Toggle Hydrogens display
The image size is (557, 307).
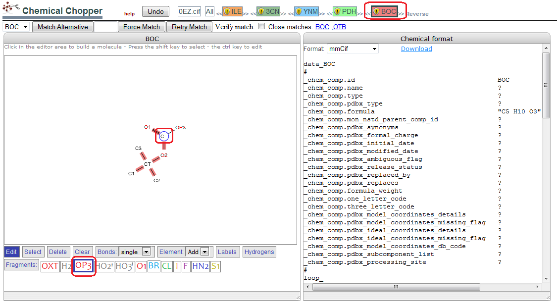pyautogui.click(x=259, y=252)
